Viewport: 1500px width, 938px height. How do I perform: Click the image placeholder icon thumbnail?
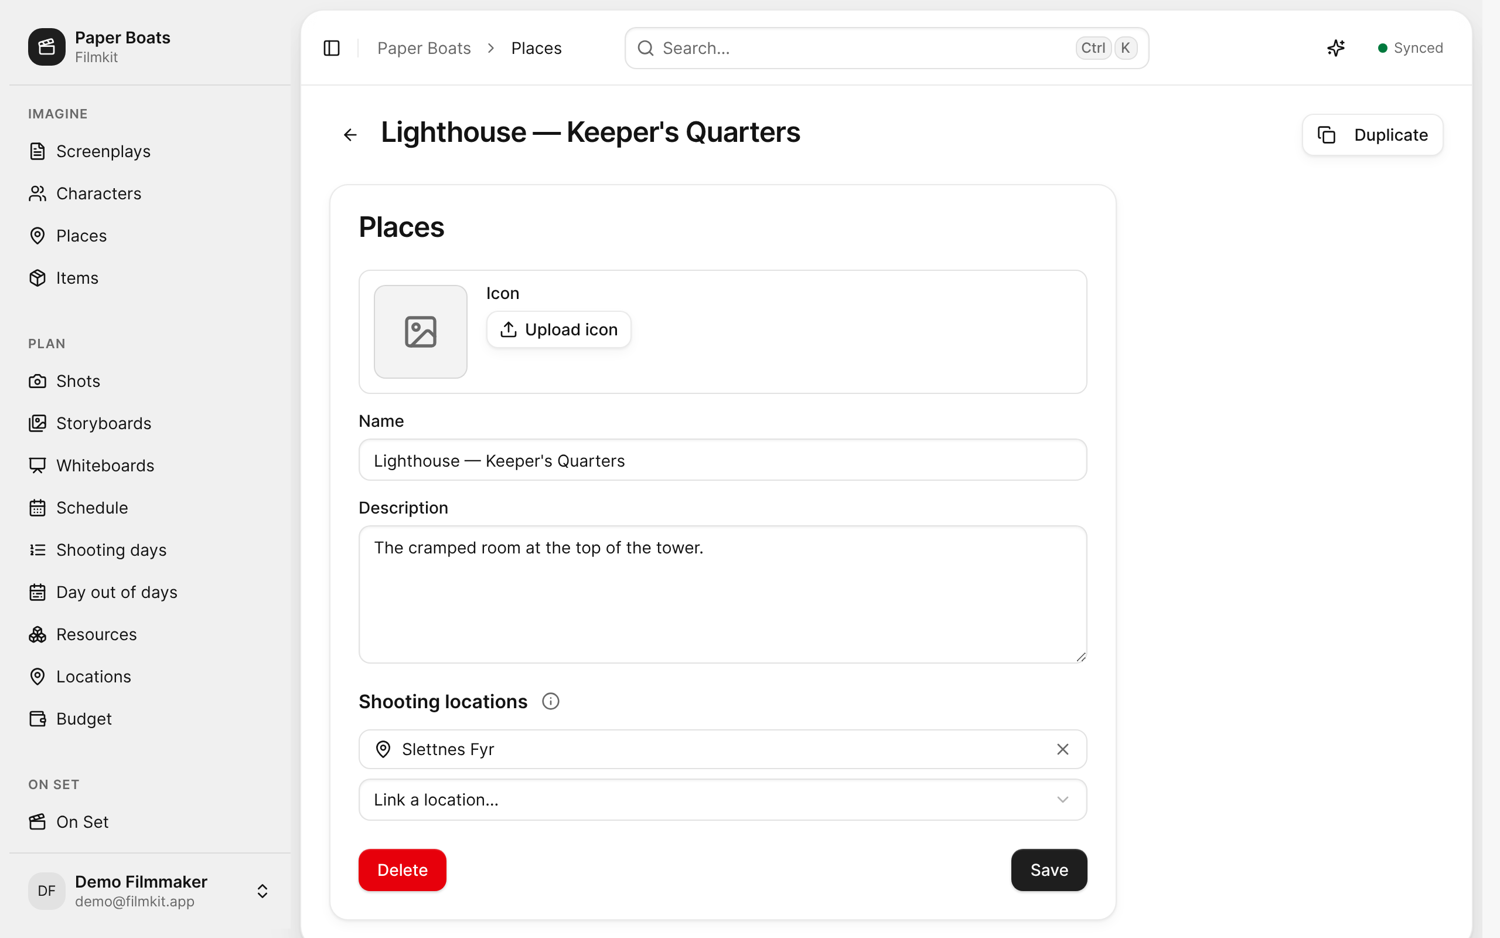pyautogui.click(x=420, y=331)
